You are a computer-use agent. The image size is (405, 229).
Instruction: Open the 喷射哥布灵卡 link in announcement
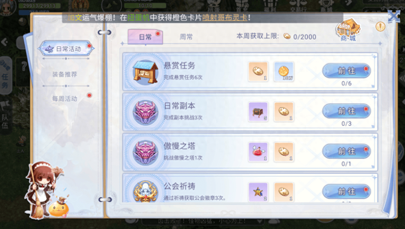225,17
